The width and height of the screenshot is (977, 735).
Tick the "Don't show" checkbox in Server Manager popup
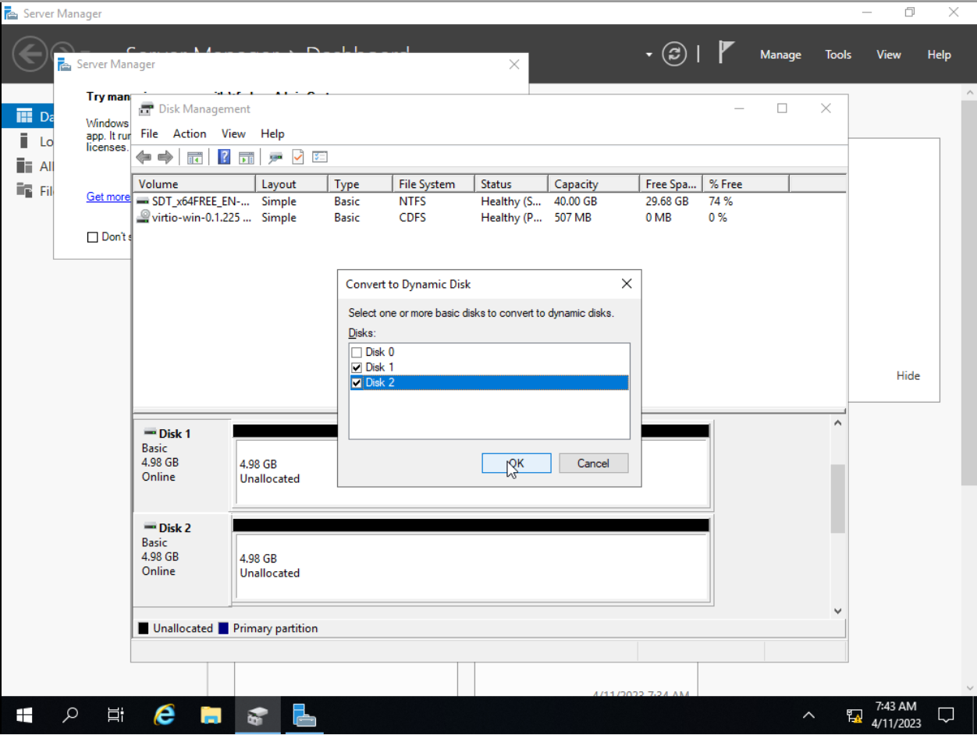93,237
